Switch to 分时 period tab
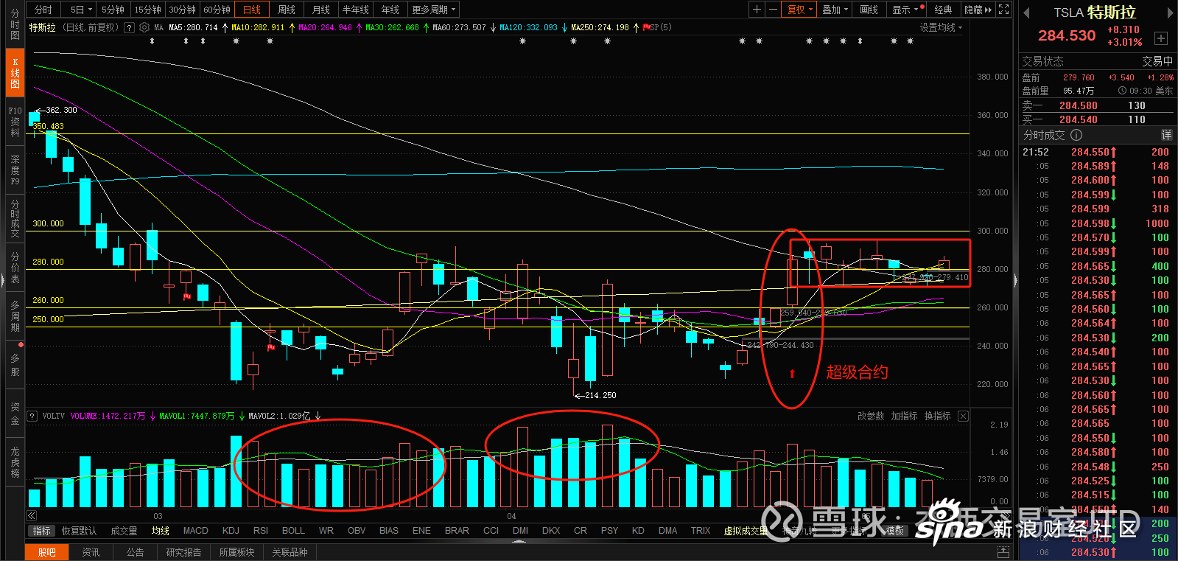 (x=43, y=10)
